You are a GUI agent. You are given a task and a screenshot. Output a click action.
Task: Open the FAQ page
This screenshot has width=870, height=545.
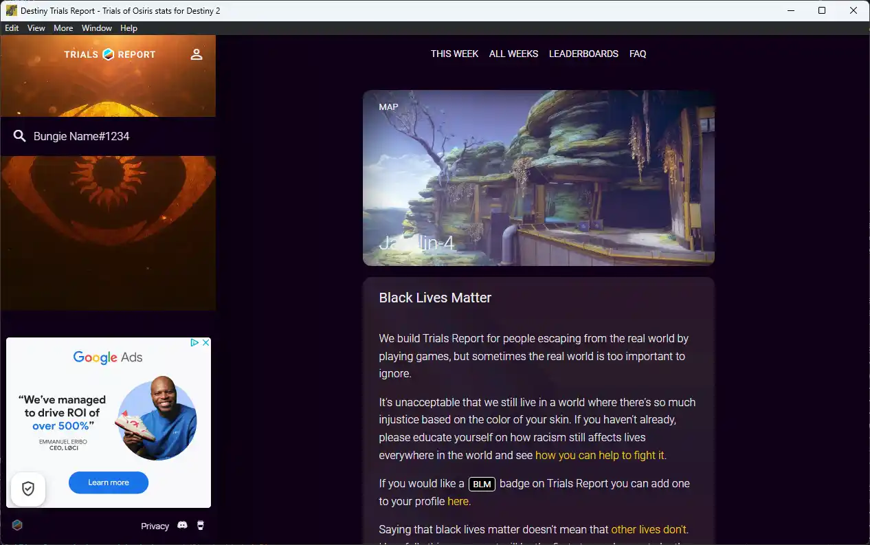pos(638,54)
